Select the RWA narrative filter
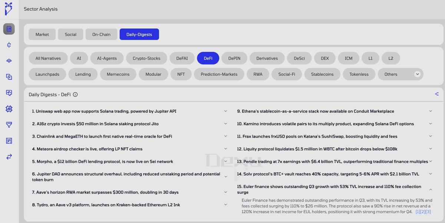The width and height of the screenshot is (445, 223). 258,74
